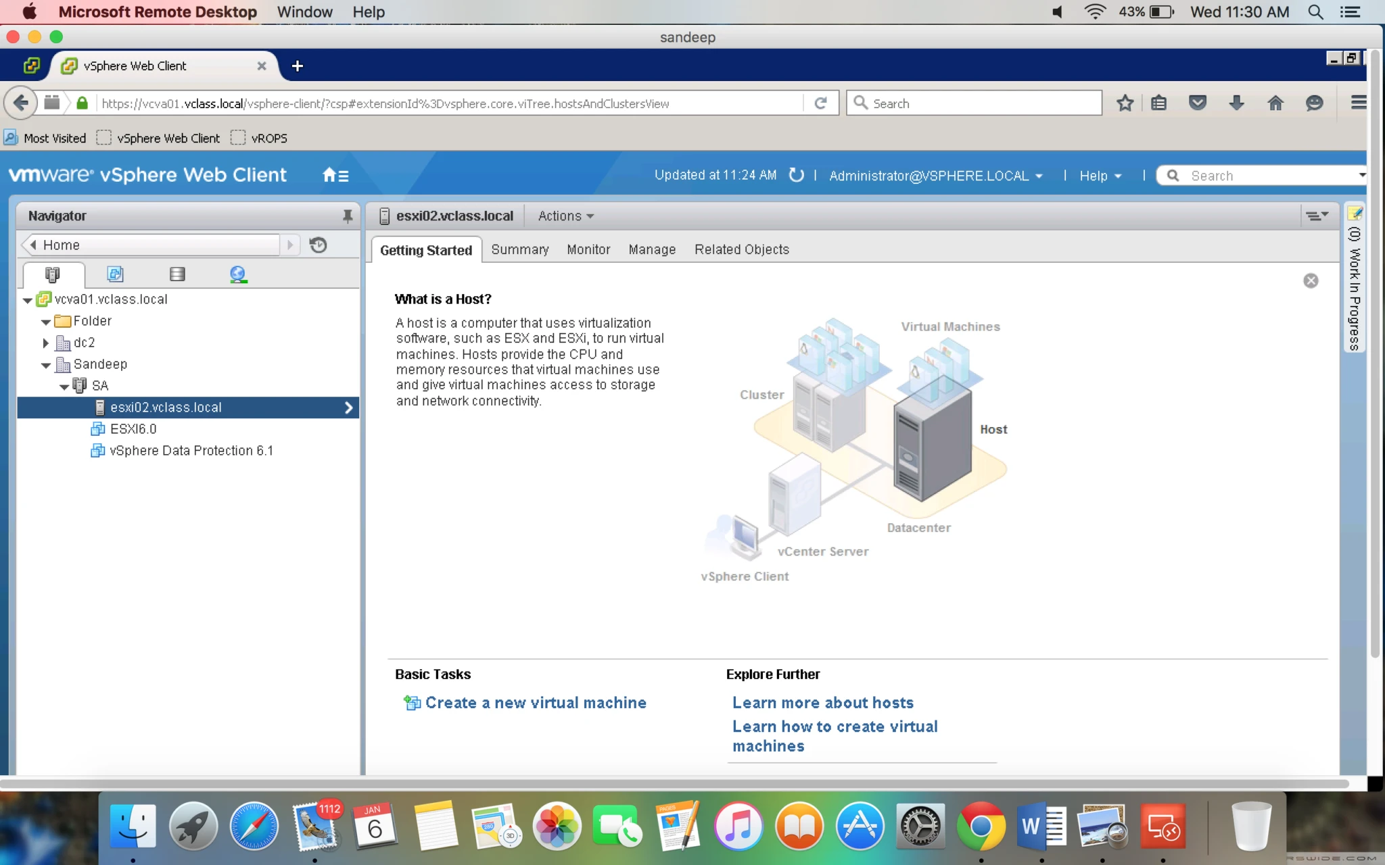The image size is (1385, 865).
Task: Open the vSphere Web Client bookmark
Action: [159, 138]
